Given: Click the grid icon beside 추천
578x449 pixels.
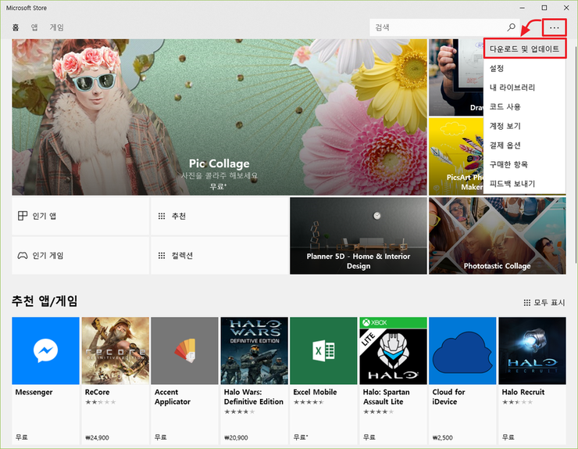Looking at the screenshot, I should click(162, 216).
